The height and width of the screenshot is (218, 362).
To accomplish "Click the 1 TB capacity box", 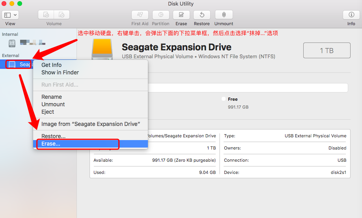I will (327, 50).
